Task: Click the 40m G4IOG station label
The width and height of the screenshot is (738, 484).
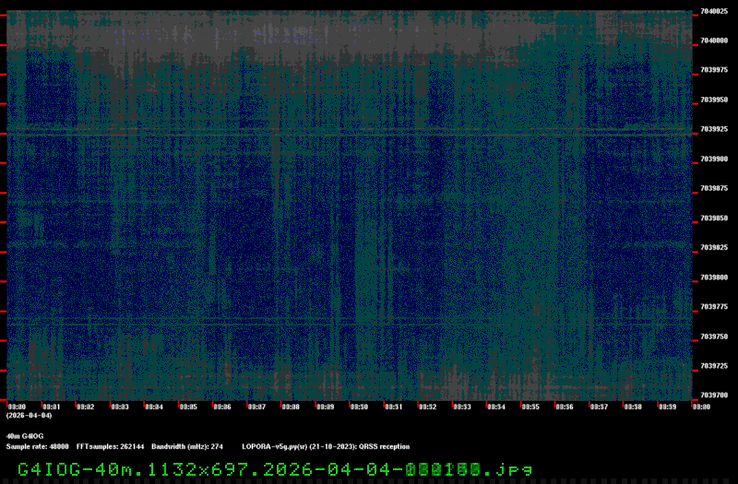Action: [x=25, y=436]
